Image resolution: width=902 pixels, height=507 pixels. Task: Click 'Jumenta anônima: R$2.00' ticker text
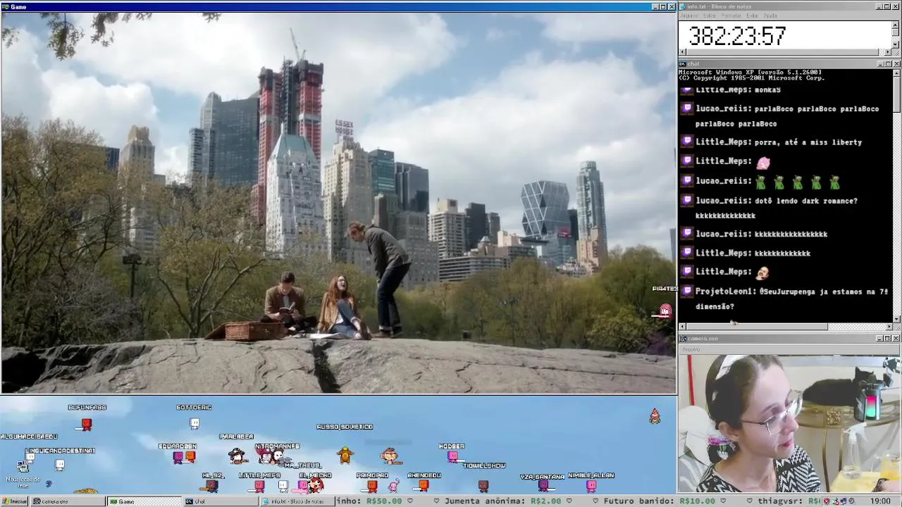[x=504, y=501]
